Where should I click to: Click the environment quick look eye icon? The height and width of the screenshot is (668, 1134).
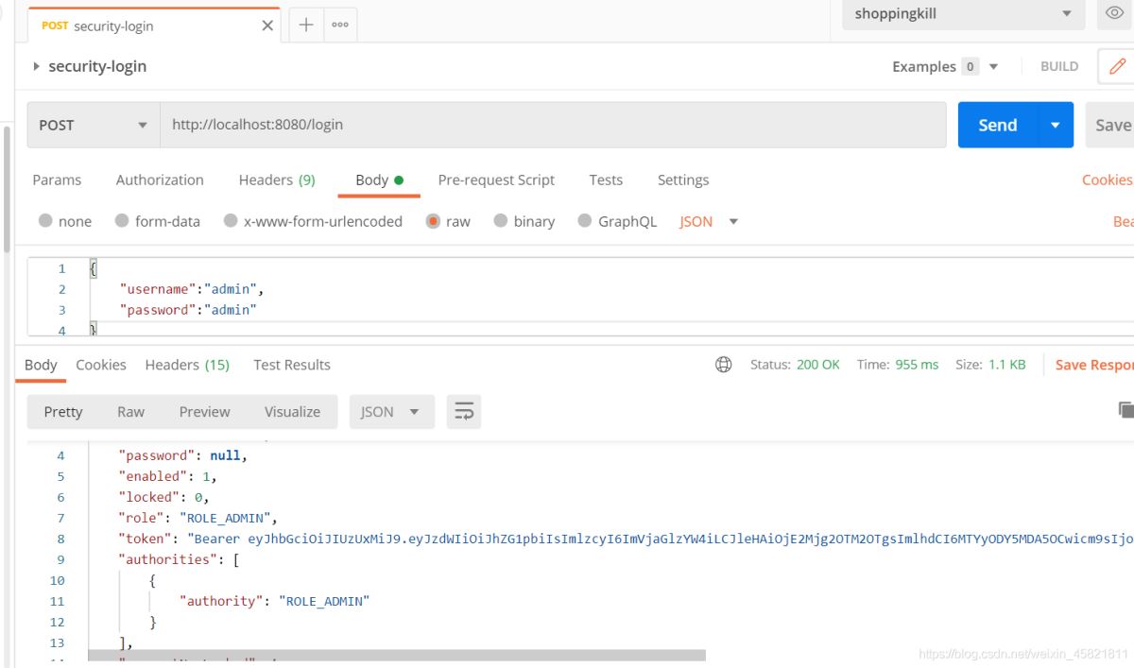click(x=1115, y=13)
